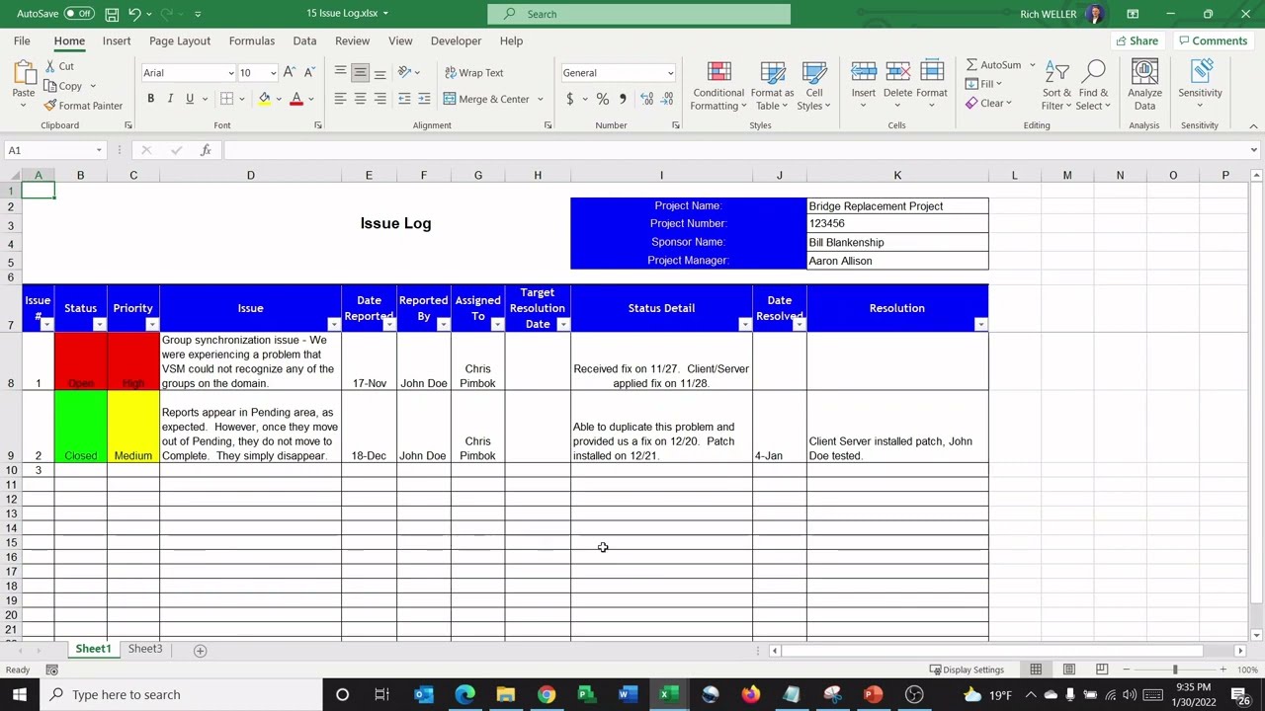The image size is (1265, 711).
Task: Open the Developer tab
Action: 456,40
